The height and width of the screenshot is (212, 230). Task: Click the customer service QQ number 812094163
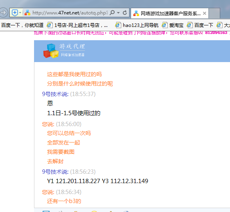[x=216, y=32]
